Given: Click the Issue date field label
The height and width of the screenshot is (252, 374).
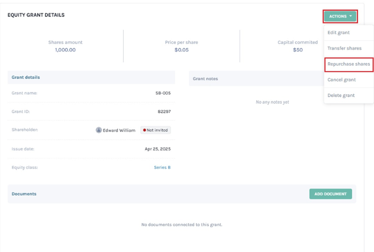Looking at the screenshot, I should 23,149.
